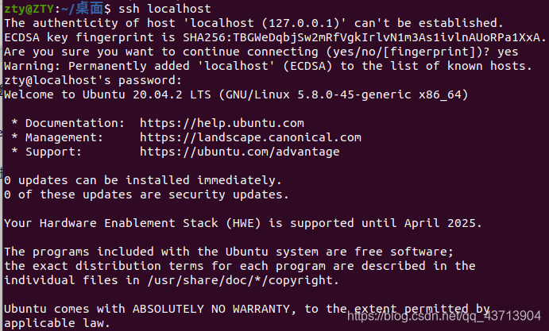Click the zty@localhost's password prompt line
The width and height of the screenshot is (549, 331).
(x=93, y=80)
